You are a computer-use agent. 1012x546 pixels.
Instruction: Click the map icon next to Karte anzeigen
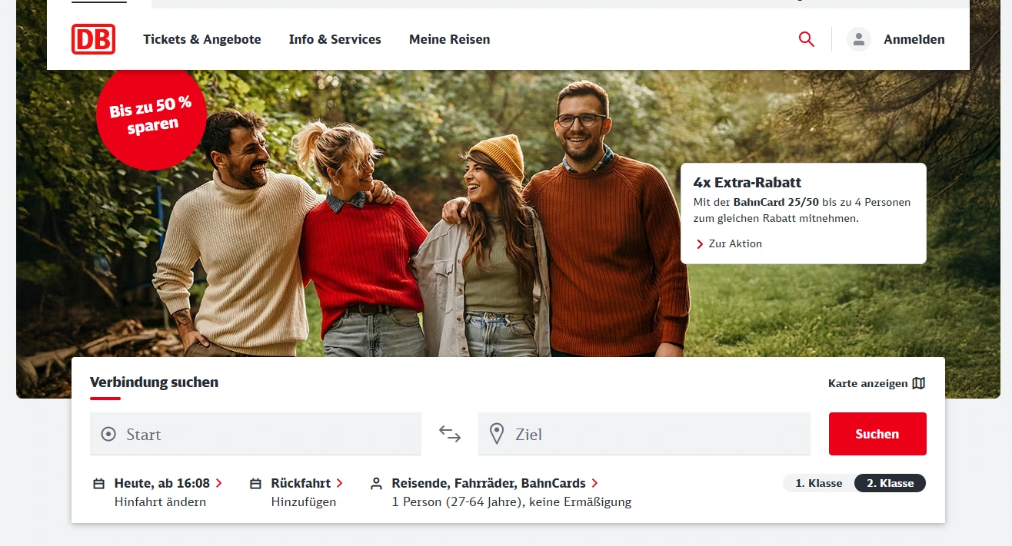(x=918, y=383)
